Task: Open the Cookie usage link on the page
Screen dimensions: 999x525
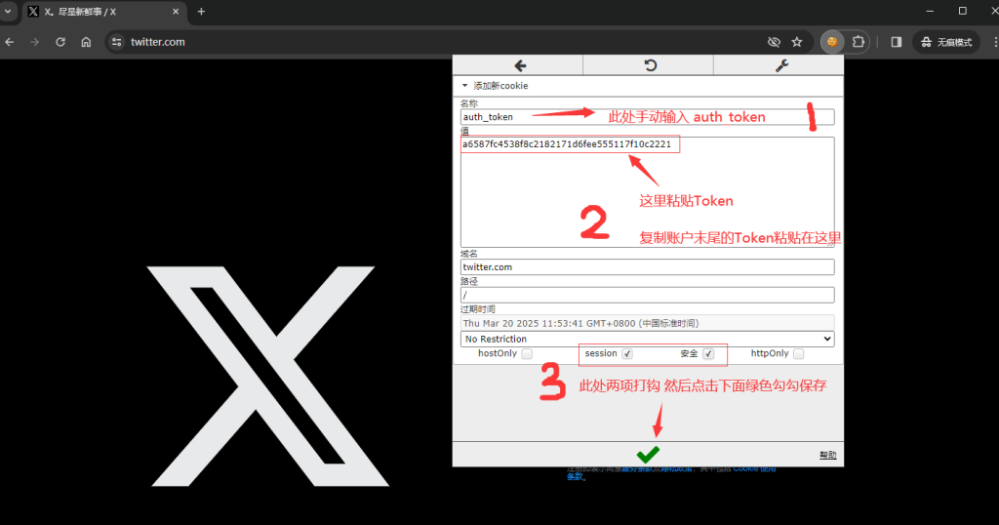Action: (754, 469)
